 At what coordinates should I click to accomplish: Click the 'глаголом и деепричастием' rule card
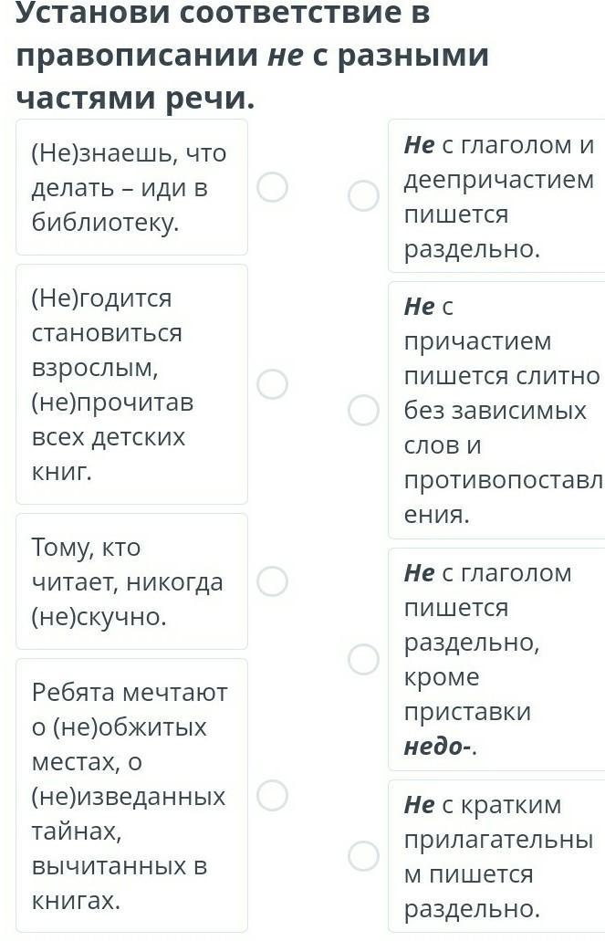tap(498, 195)
